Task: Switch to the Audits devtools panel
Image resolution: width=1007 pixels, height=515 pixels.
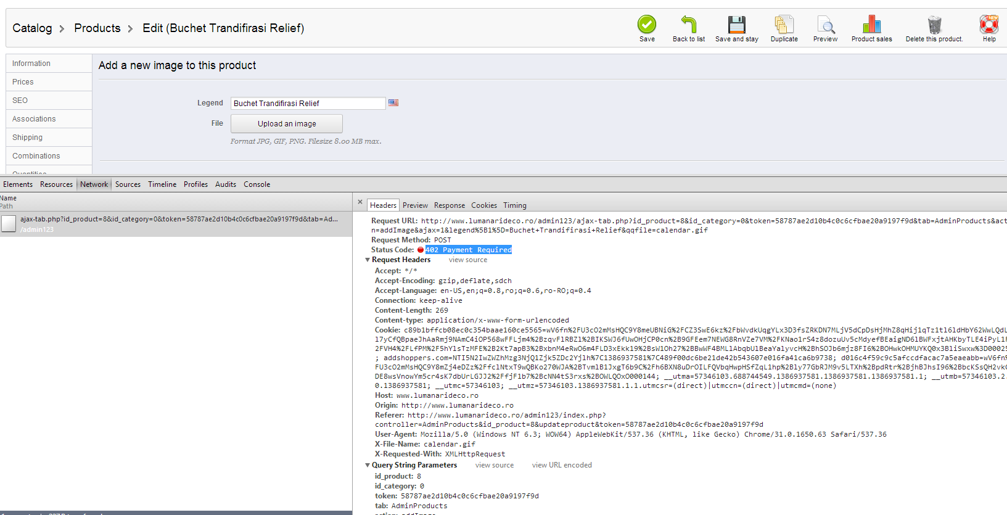Action: (x=226, y=184)
